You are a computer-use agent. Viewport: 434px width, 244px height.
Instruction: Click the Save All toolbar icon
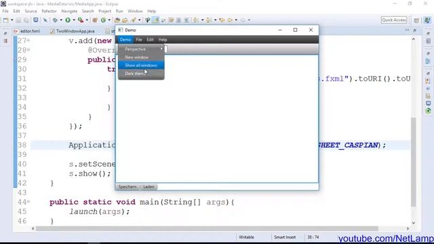(x=26, y=20)
